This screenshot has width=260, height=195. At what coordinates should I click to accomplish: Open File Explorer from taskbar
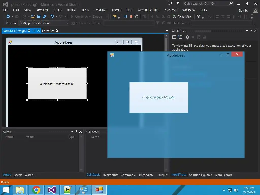[x=20, y=190]
